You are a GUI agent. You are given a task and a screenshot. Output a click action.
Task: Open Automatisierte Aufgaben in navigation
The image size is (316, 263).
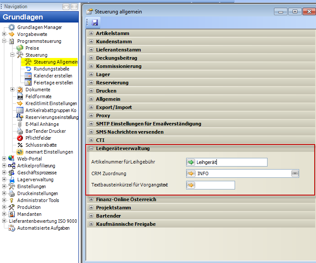[x=43, y=228]
